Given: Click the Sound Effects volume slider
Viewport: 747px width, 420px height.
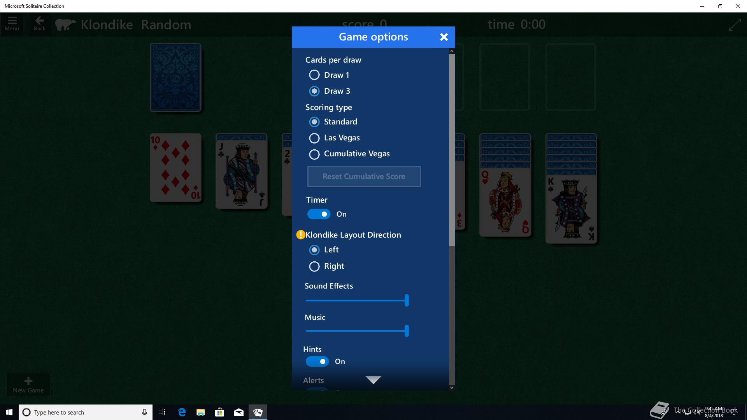Looking at the screenshot, I should [x=357, y=300].
